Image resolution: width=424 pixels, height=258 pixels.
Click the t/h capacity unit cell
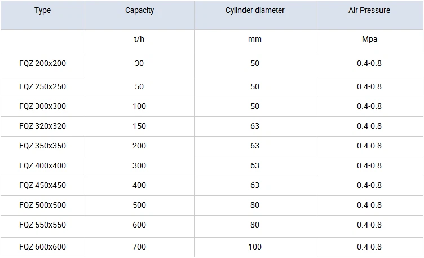[139, 40]
